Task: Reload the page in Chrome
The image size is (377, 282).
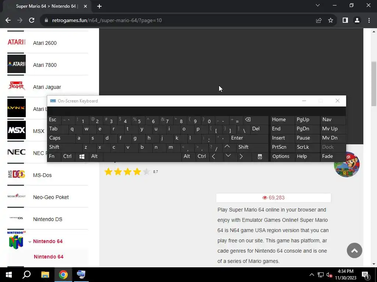Action: (x=32, y=21)
